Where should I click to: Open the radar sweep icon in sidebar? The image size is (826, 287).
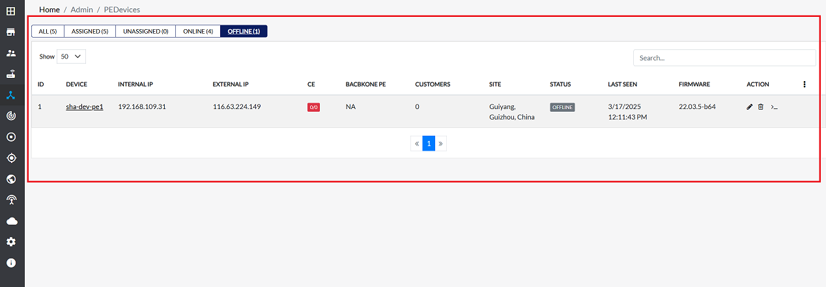tap(11, 116)
